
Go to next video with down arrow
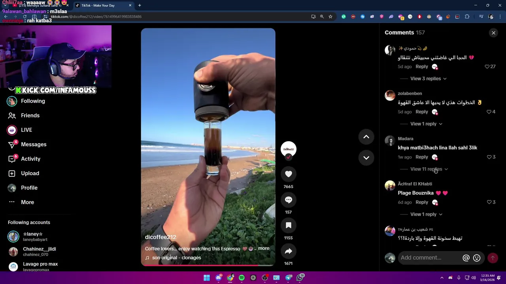pyautogui.click(x=366, y=158)
